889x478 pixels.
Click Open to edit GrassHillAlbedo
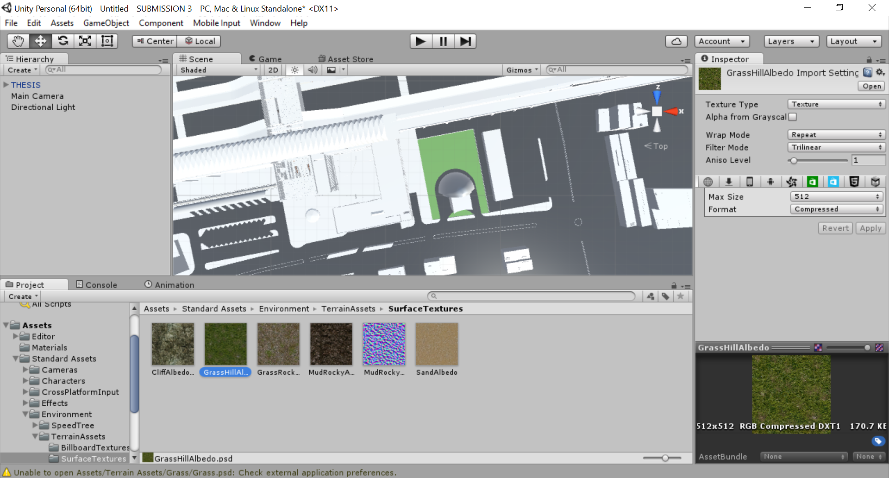(871, 86)
